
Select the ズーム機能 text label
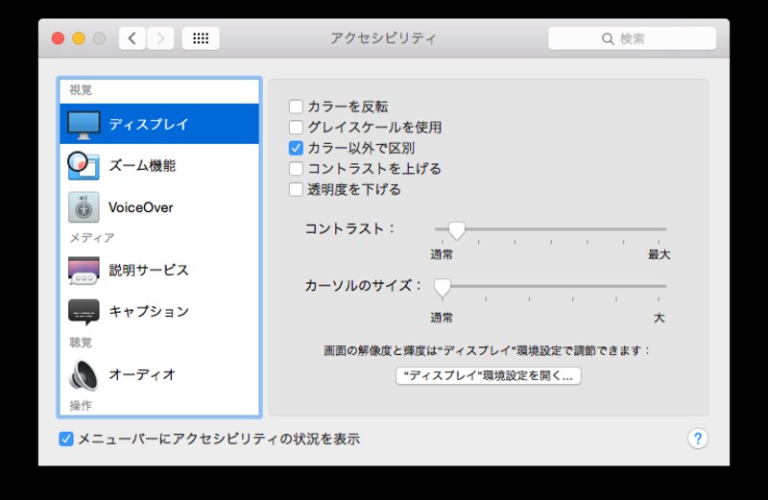[x=142, y=165]
